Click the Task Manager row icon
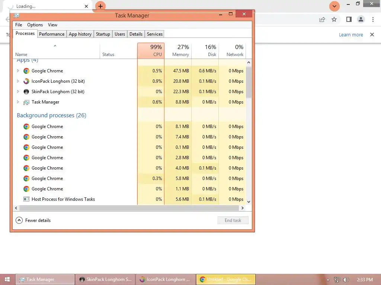This screenshot has width=381, height=285. click(26, 102)
